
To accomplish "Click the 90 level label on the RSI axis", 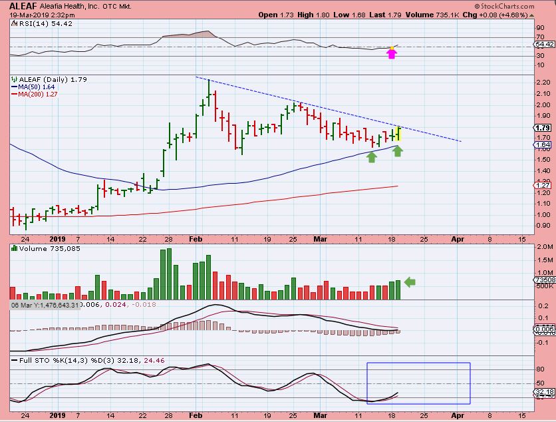I will [541, 28].
